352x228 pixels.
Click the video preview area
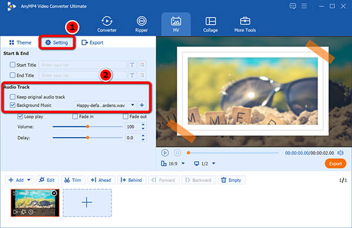[254, 91]
